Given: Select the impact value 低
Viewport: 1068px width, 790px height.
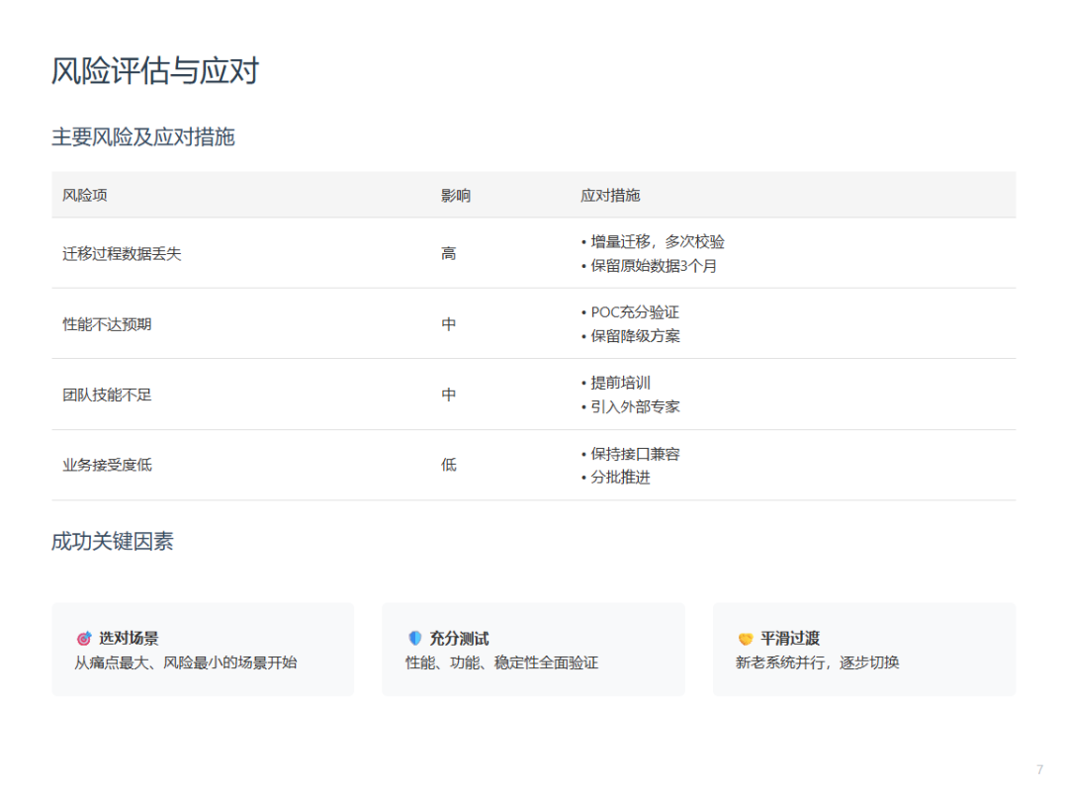Looking at the screenshot, I should pyautogui.click(x=448, y=465).
